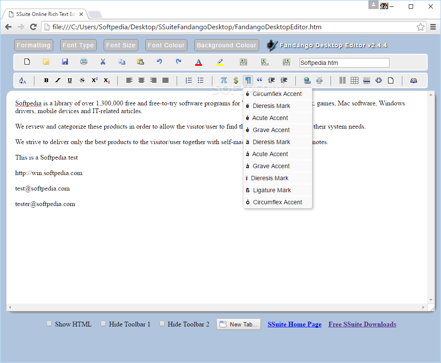Screen dimensions: 441x363
Task: Undo the last action
Action: point(159,62)
